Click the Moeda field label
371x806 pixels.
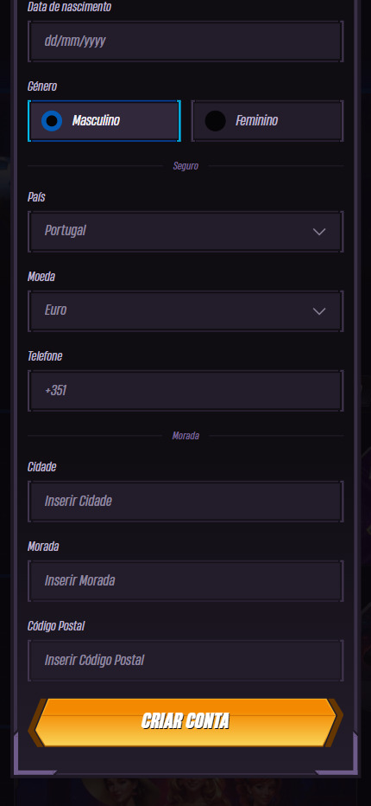coord(41,277)
